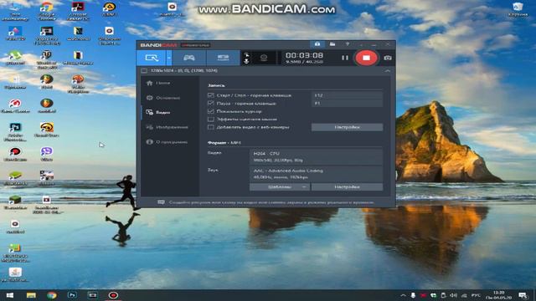Open dropdown arrow beside screen recording mode
Viewport: 536px width, 301px height.
click(x=169, y=58)
